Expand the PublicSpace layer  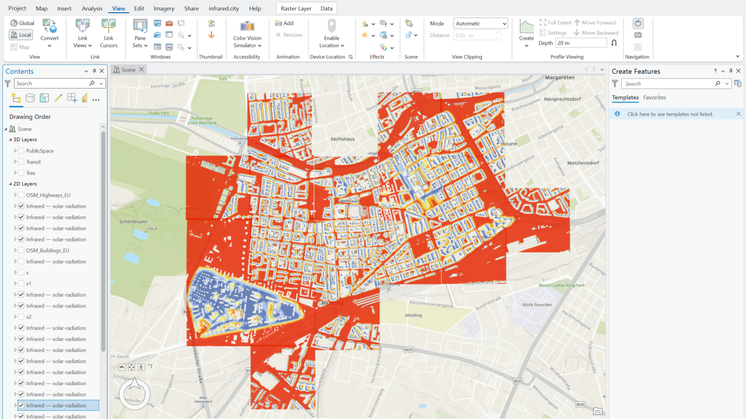pos(16,151)
